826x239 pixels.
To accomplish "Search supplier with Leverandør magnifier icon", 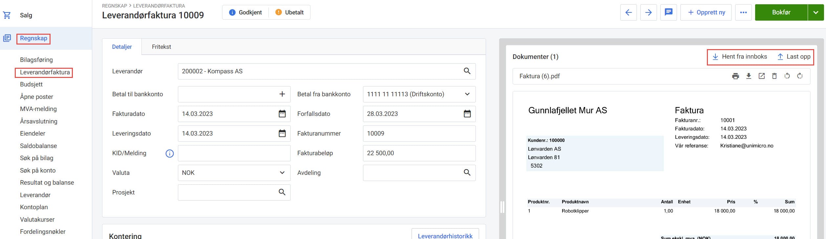I will coord(467,71).
